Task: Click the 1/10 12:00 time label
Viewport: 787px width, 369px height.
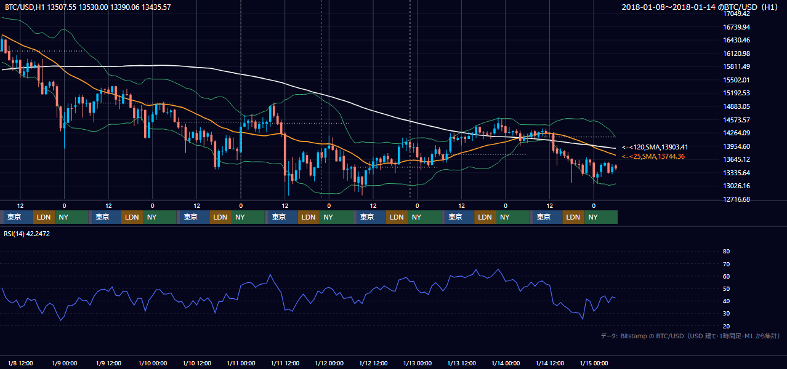Action: pyautogui.click(x=196, y=362)
